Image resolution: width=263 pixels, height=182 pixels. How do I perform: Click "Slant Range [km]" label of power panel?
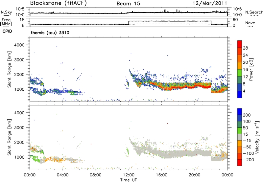[9, 69]
